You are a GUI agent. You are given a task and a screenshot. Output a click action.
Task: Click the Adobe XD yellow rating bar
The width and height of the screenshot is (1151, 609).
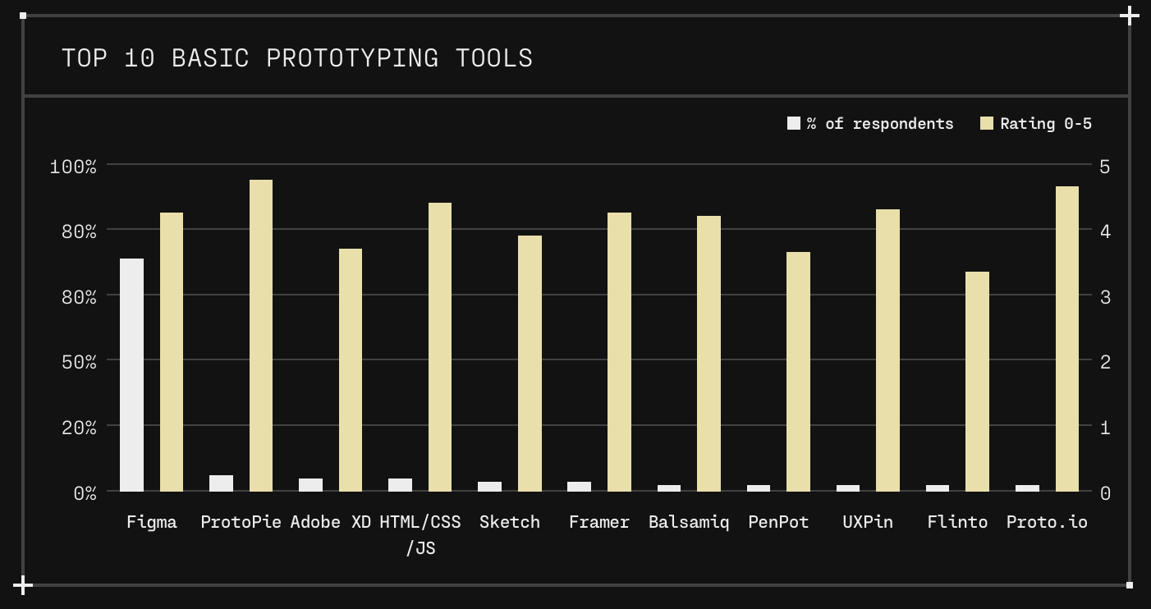351,370
